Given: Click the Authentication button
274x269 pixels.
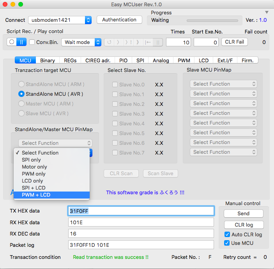Looking at the screenshot, I should [119, 20].
